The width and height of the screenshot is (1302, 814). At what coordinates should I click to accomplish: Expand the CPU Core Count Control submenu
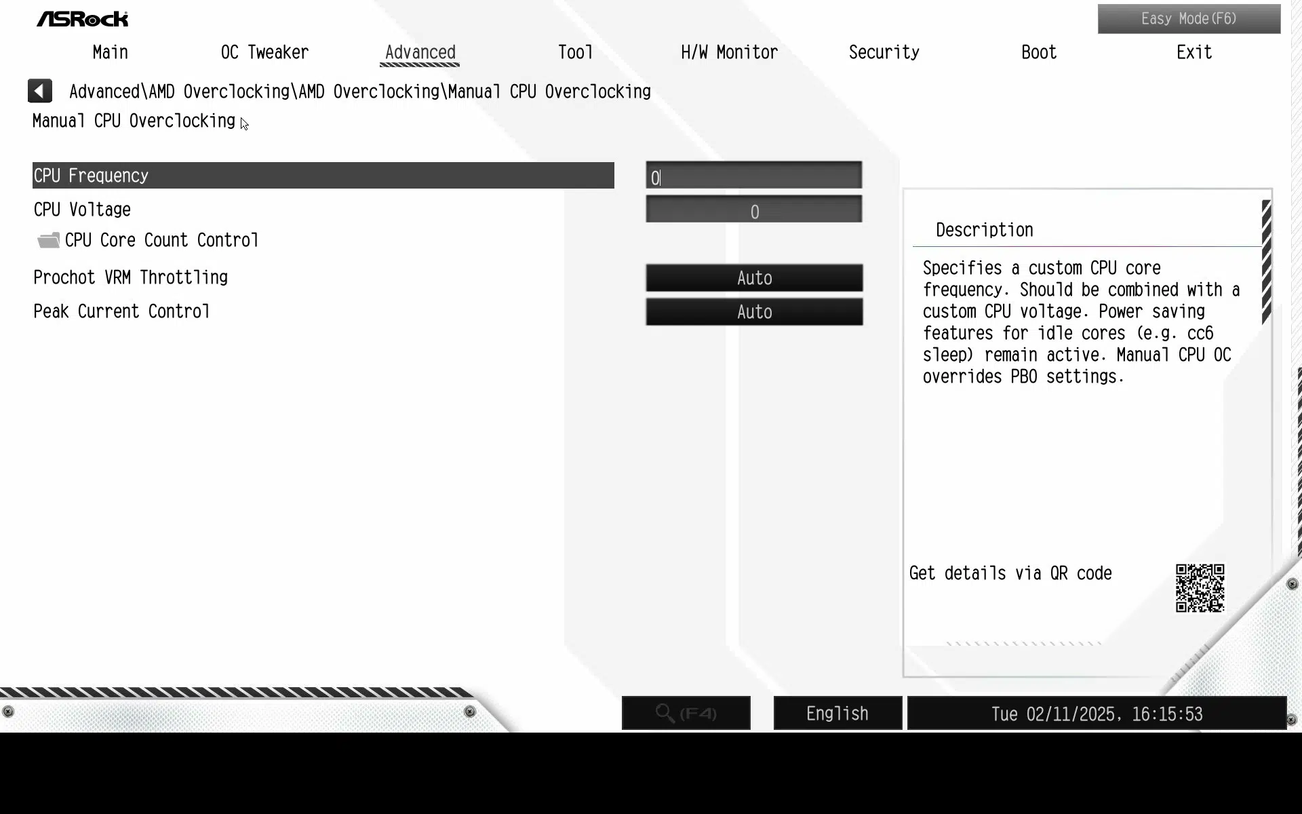pos(161,240)
